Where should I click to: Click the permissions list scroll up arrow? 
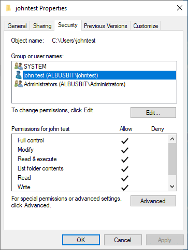click(x=172, y=139)
